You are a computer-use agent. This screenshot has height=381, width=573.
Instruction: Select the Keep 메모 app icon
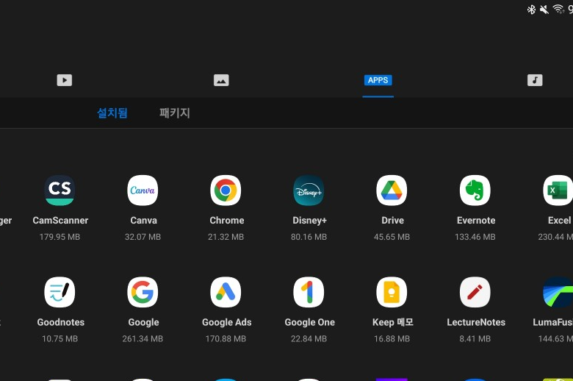point(392,292)
